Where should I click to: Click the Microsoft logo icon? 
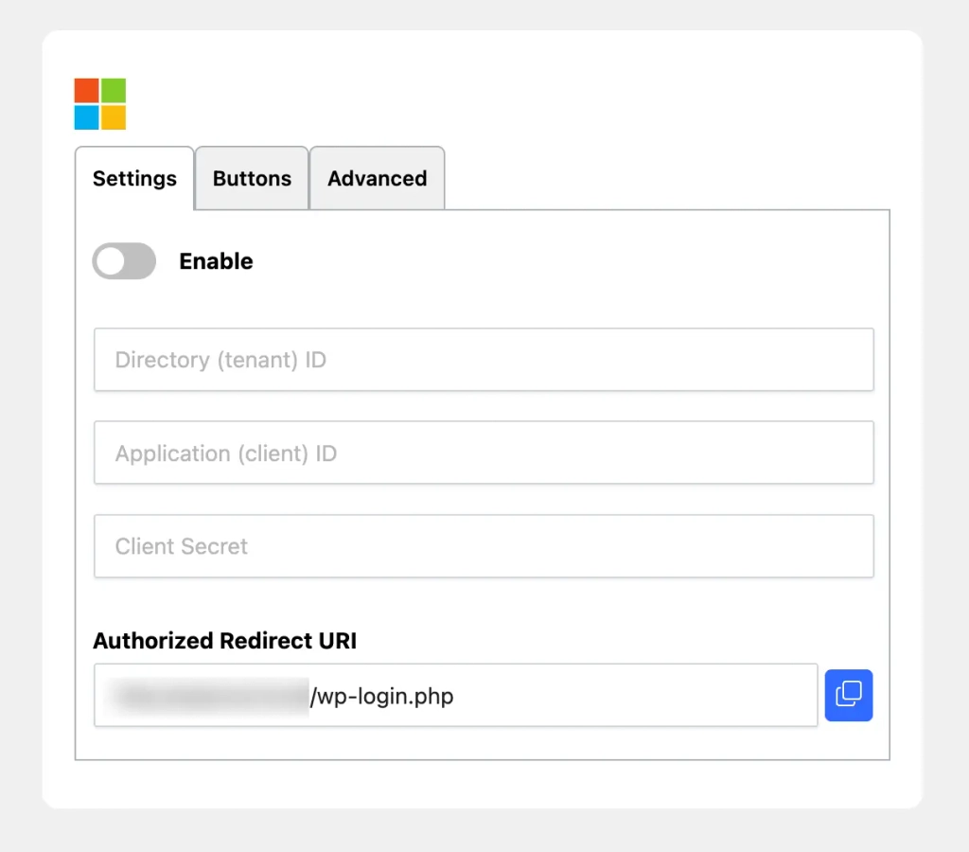100,104
